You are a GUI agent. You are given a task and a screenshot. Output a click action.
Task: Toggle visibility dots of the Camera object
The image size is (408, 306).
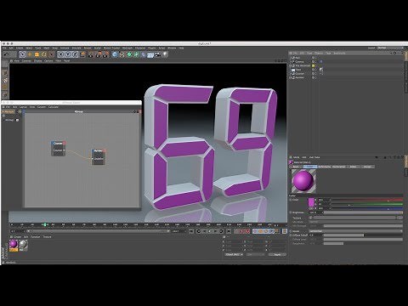pos(315,61)
